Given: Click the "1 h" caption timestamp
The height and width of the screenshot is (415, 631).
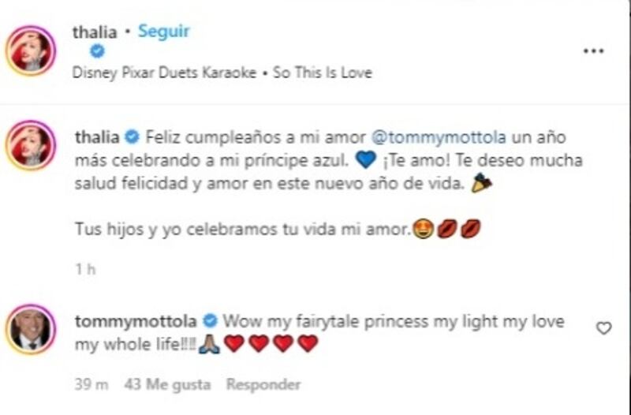Looking at the screenshot, I should (84, 269).
